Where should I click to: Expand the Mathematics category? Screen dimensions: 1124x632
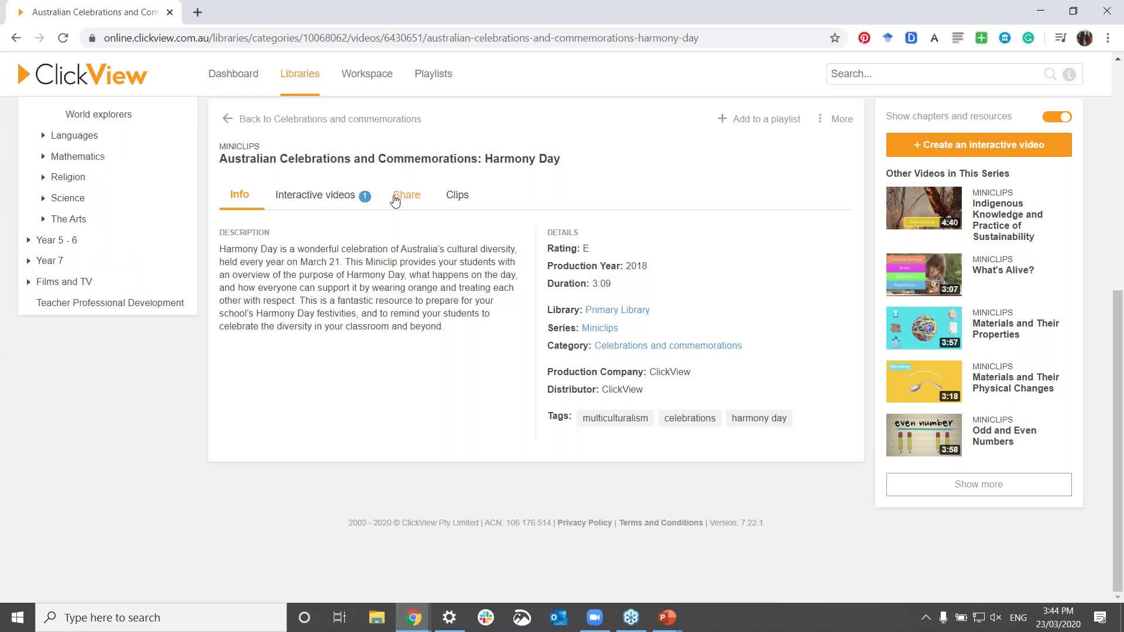tap(43, 156)
